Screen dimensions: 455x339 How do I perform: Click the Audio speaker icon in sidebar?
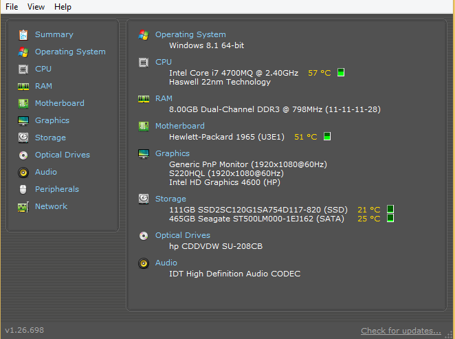point(23,172)
